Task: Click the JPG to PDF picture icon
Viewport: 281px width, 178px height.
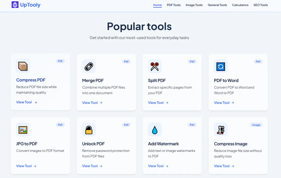Action: [x=23, y=130]
